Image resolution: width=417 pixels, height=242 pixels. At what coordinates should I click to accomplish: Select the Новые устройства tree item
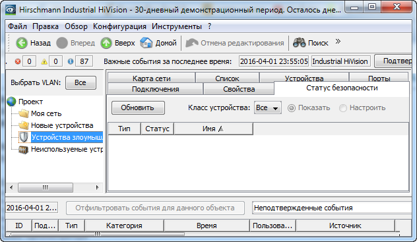point(62,125)
